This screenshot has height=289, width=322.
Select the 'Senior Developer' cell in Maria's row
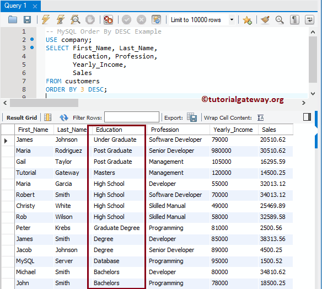[x=178, y=151]
